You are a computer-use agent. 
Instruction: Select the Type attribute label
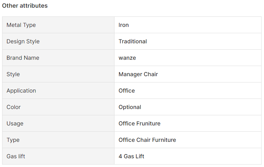coord(13,140)
